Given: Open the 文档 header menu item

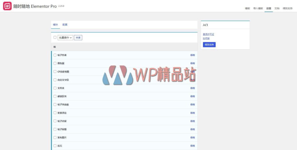Looking at the screenshot, I should click(277, 8).
